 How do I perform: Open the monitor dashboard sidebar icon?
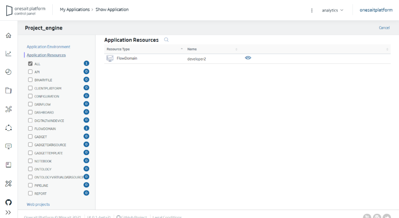[9, 146]
